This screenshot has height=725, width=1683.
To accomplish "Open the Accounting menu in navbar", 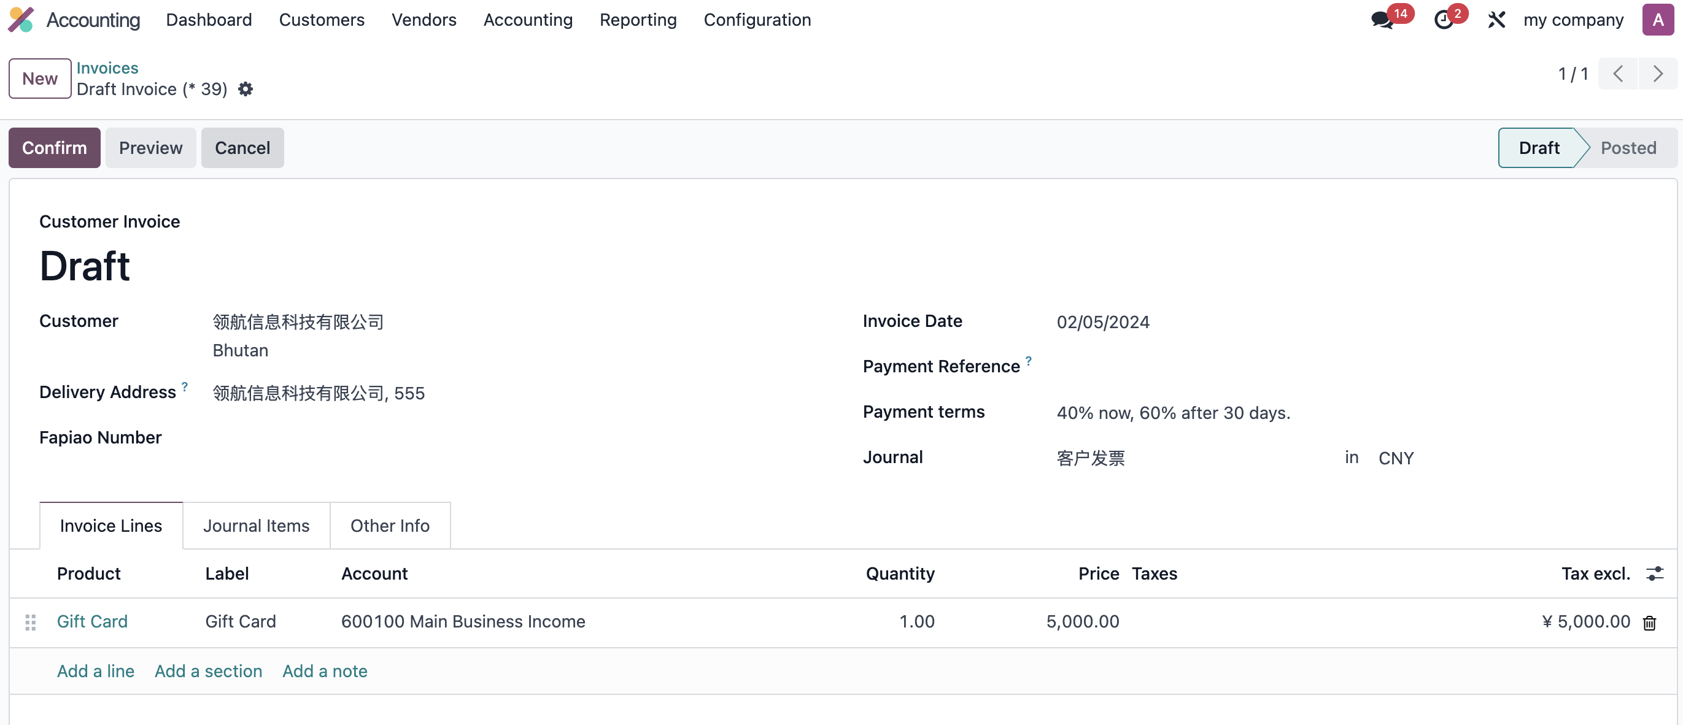I will [x=527, y=20].
